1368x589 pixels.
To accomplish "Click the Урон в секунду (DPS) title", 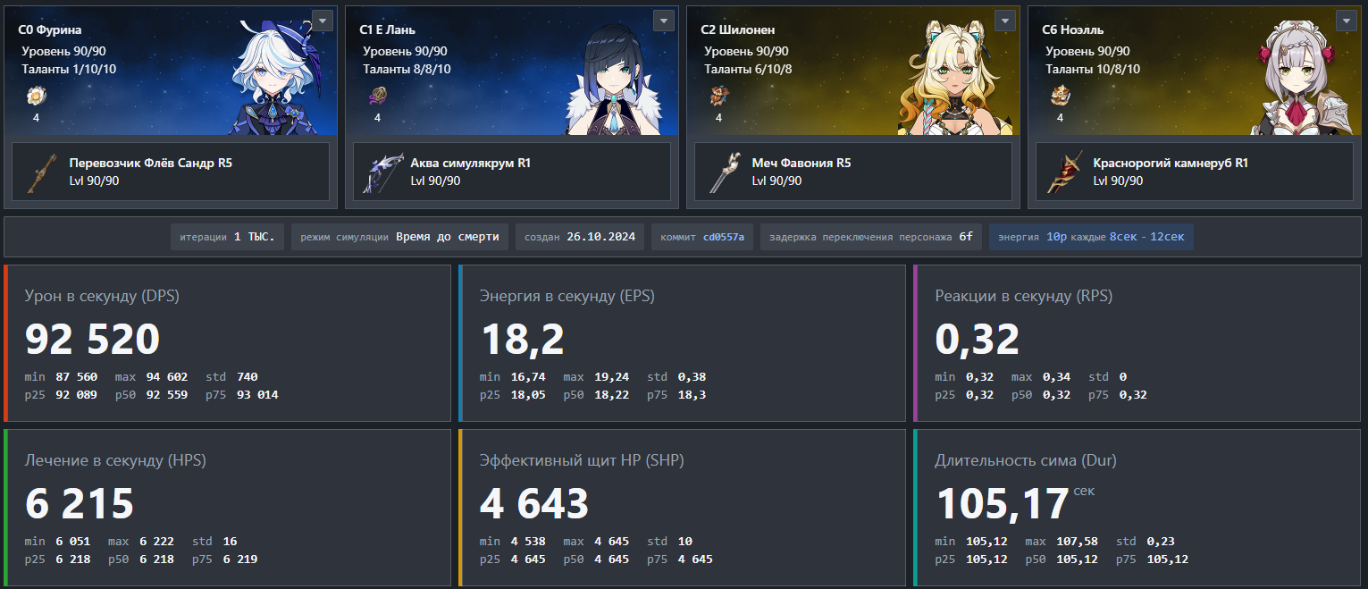I will [102, 296].
